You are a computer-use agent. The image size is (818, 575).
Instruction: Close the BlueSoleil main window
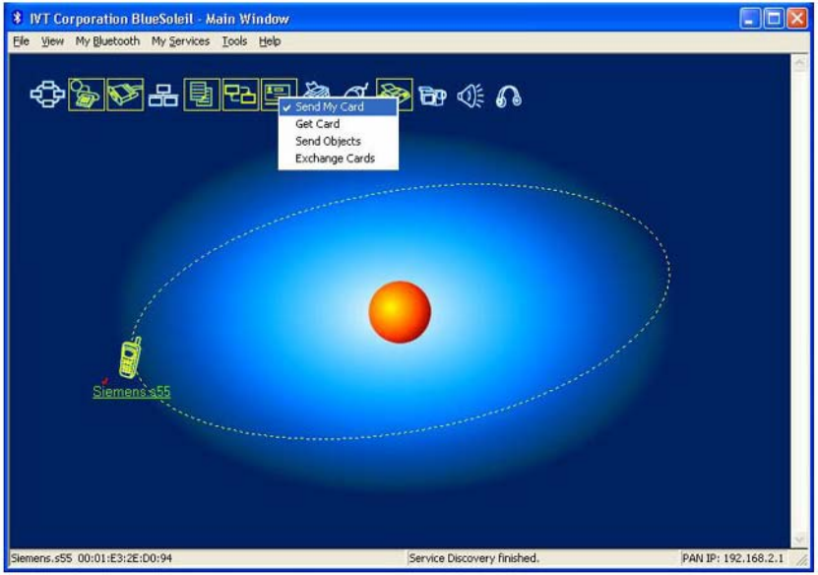(x=797, y=19)
